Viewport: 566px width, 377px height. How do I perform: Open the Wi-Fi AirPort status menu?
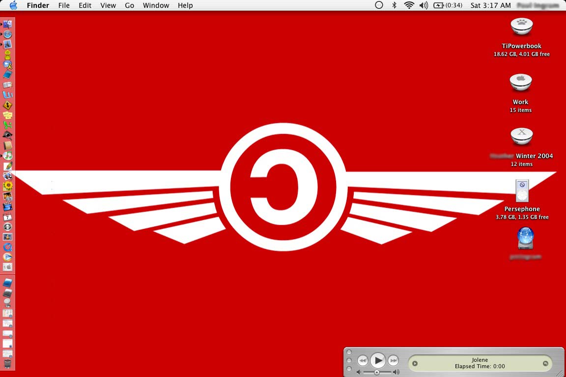tap(409, 5)
